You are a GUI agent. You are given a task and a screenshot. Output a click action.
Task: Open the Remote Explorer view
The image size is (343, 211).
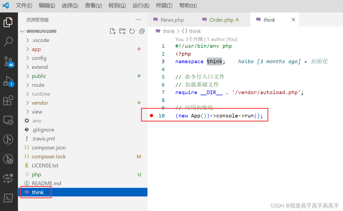[8, 120]
